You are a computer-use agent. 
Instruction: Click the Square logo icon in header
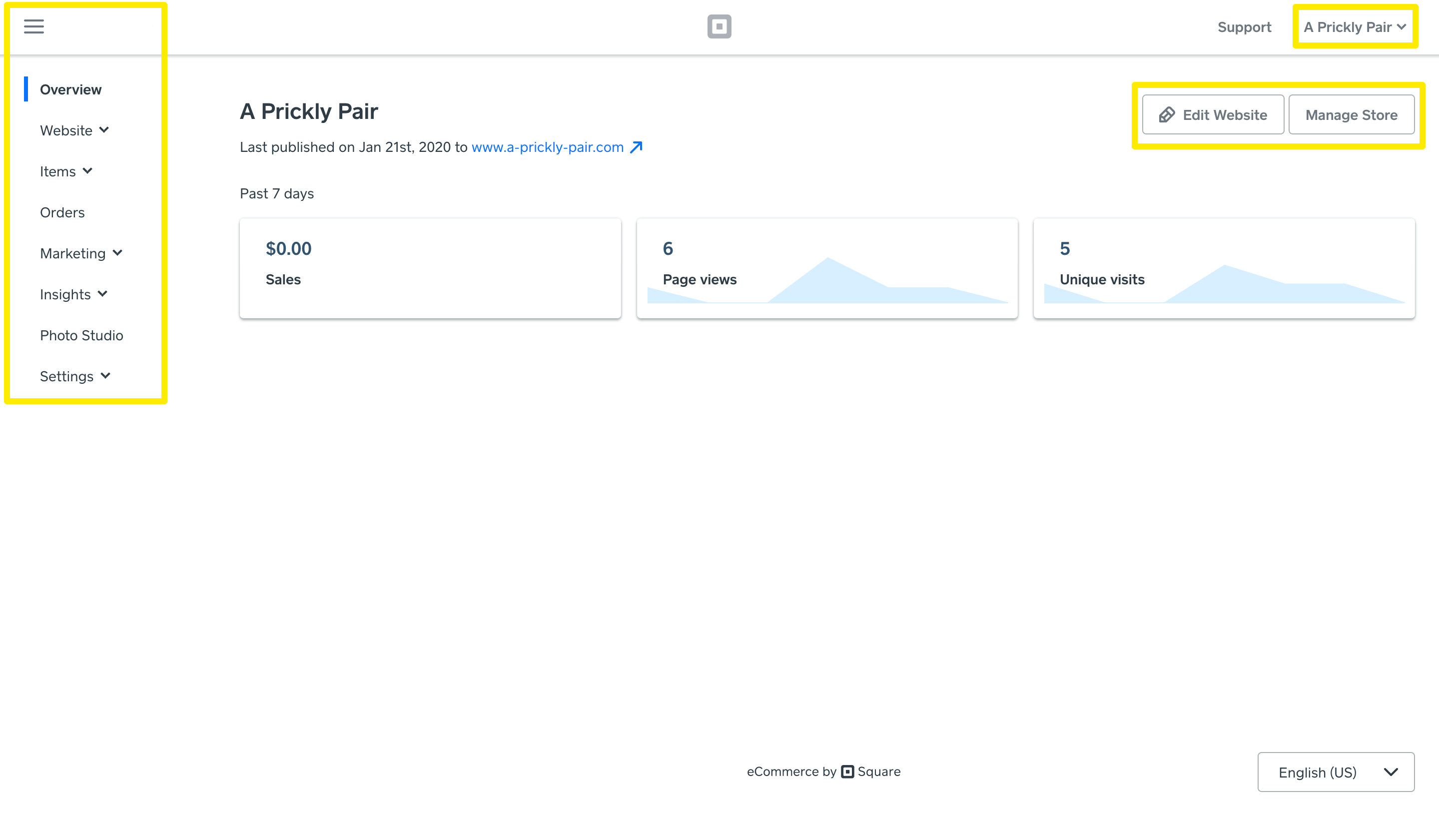pyautogui.click(x=719, y=26)
